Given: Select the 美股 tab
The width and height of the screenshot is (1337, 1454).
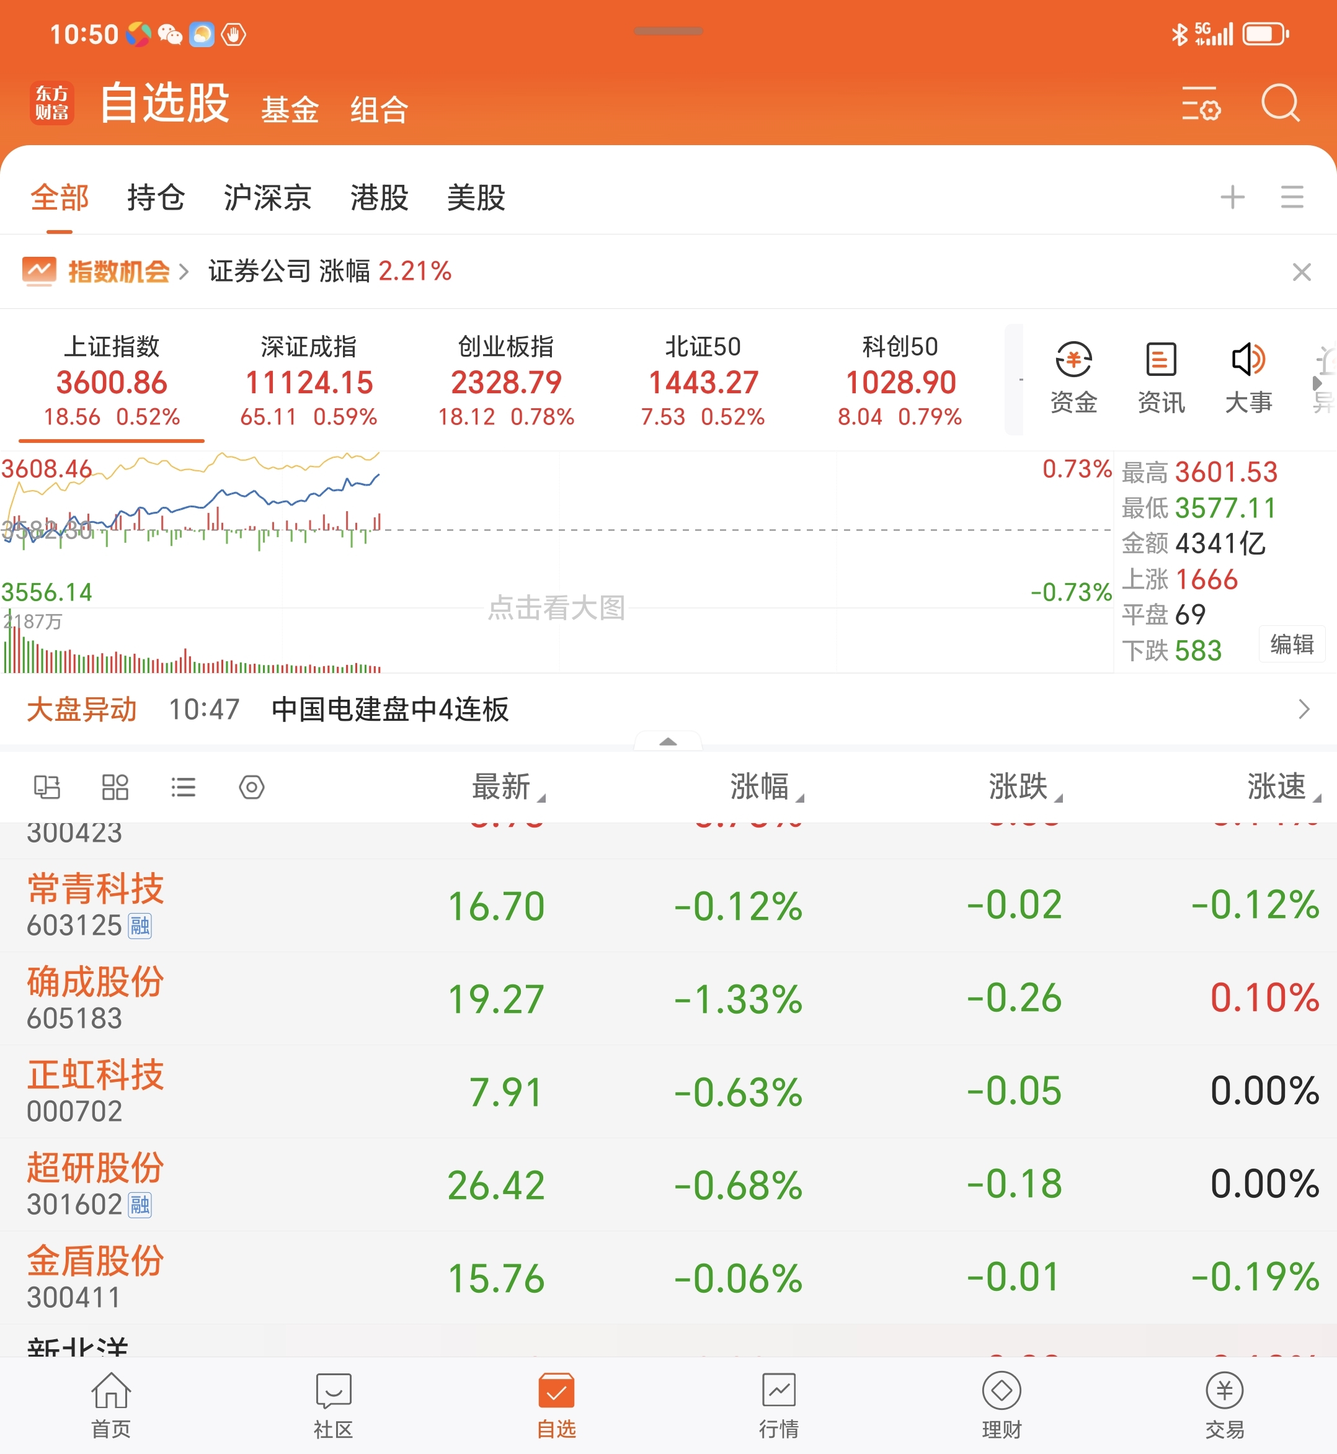Looking at the screenshot, I should click(475, 197).
